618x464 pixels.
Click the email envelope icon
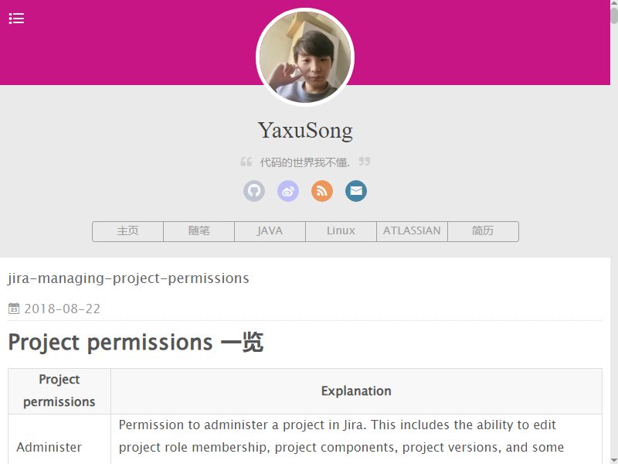(x=356, y=191)
